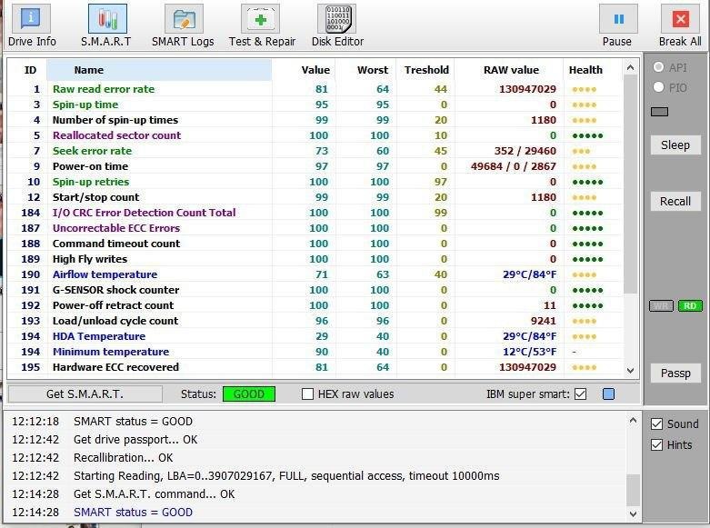Viewport: 710px width, 528px height.
Task: Select the Reallocated sector count row
Action: 315,135
